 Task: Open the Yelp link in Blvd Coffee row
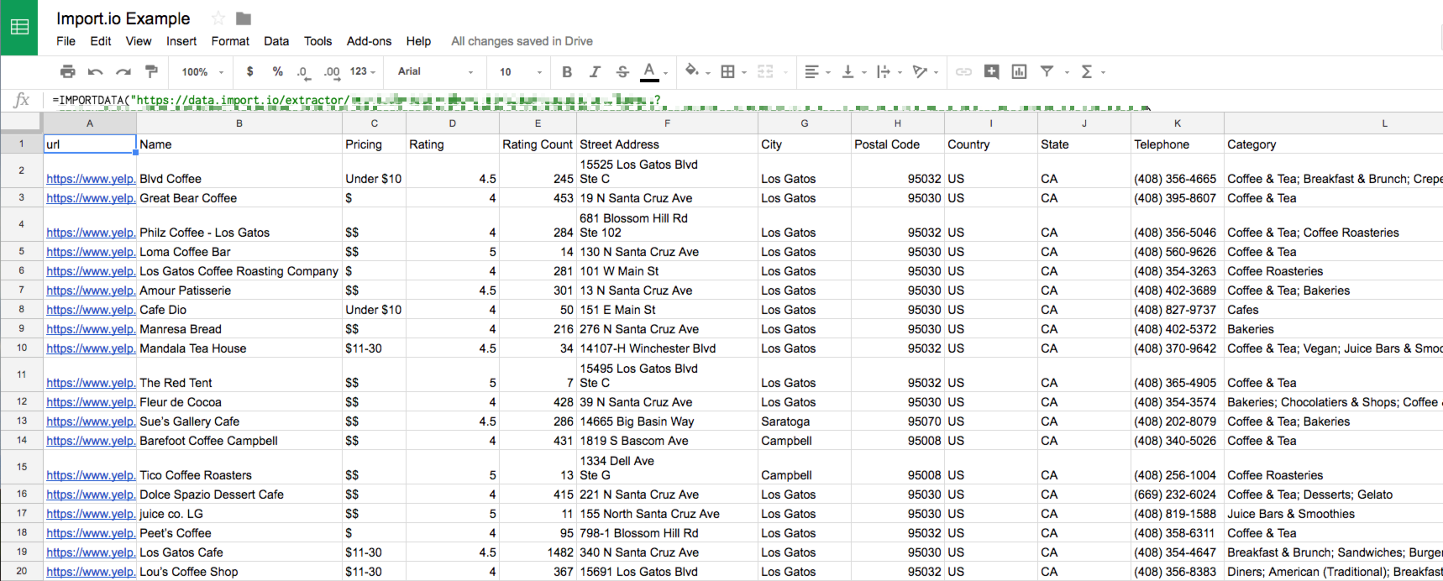(91, 179)
